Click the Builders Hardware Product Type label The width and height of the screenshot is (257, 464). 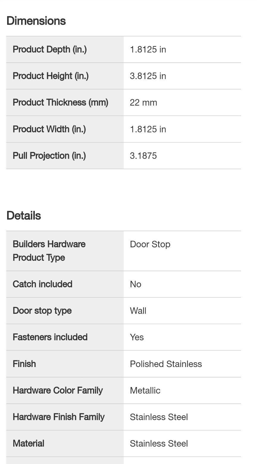(49, 251)
